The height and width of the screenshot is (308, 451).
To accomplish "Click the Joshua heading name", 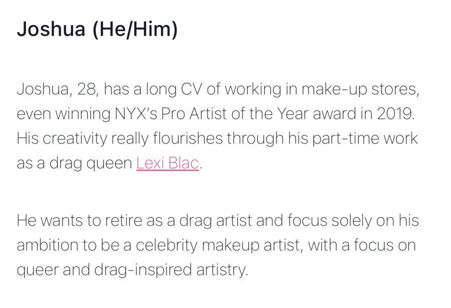I will (x=51, y=29).
